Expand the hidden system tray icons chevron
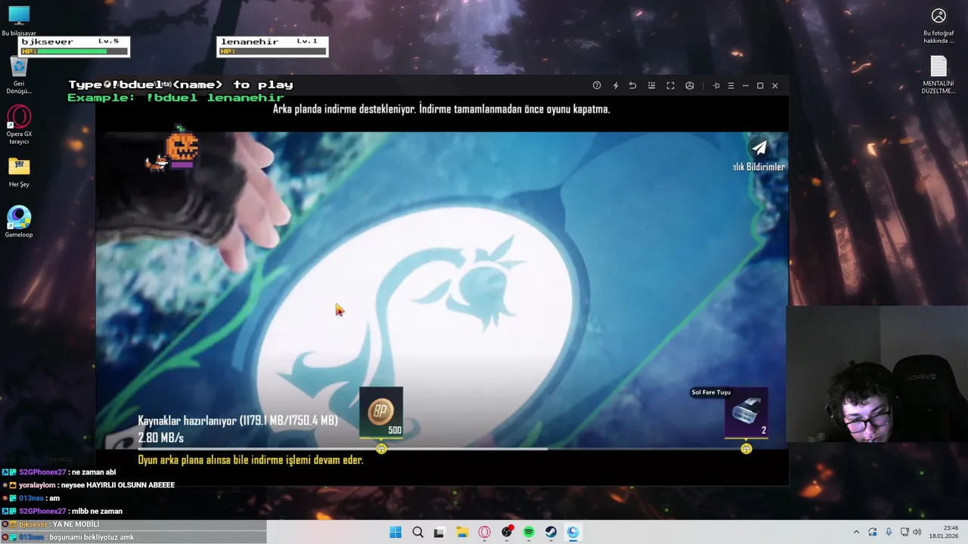The image size is (968, 544). pos(856,532)
